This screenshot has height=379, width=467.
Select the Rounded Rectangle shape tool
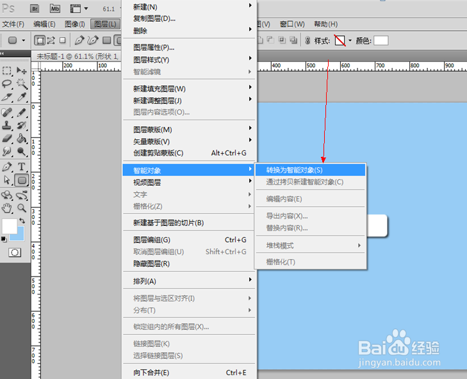coord(21,180)
